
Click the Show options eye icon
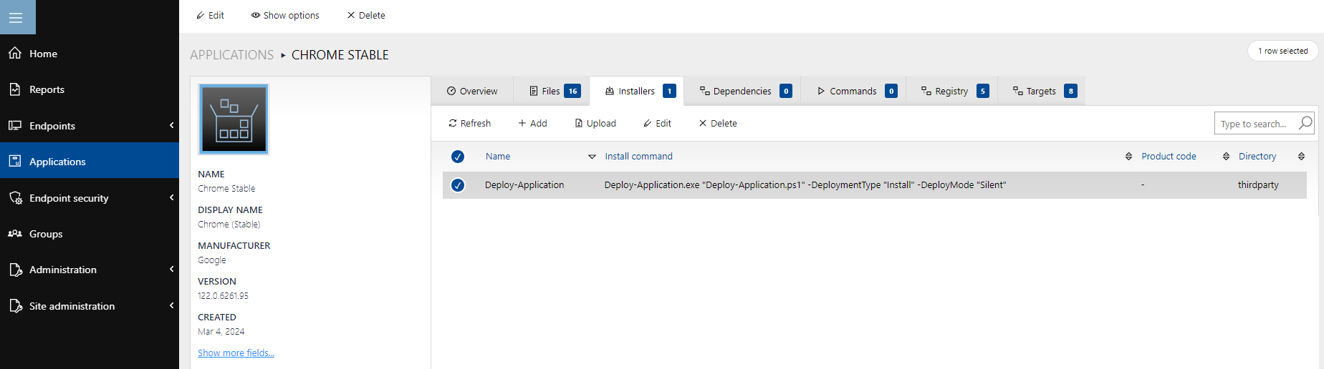click(x=255, y=15)
